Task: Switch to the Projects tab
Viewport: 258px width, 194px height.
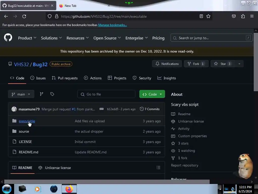Action: click(117, 78)
